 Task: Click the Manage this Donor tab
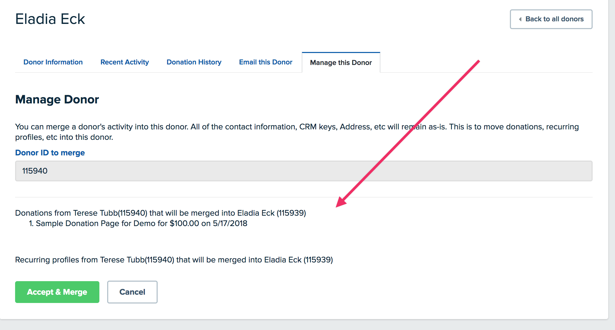[x=341, y=63]
